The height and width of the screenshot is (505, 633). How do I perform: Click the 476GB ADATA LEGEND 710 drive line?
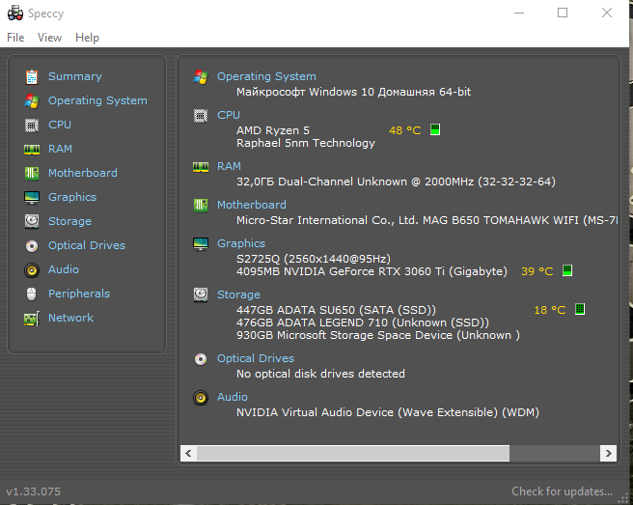click(x=363, y=323)
